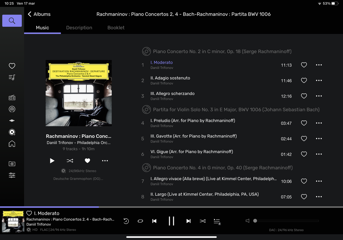This screenshot has height=240, width=343.
Task: Pause the current playback
Action: 171,221
